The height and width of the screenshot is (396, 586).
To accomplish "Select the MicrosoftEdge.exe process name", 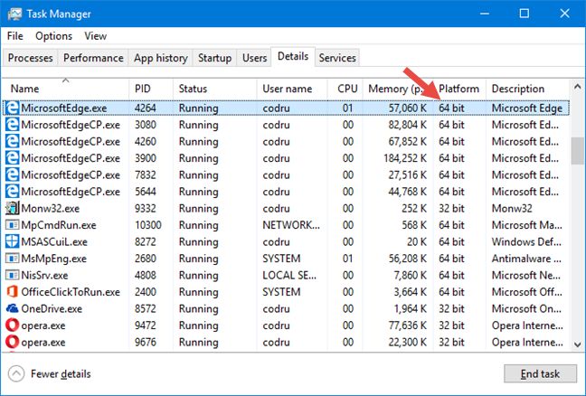I will tap(64, 108).
